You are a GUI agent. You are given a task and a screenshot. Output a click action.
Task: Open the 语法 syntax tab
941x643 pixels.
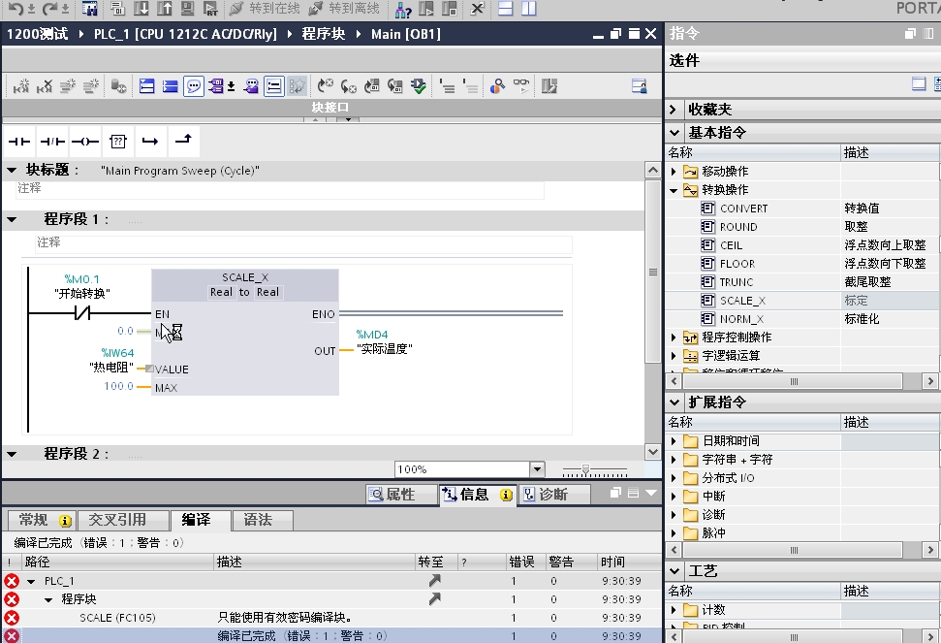[x=263, y=520]
